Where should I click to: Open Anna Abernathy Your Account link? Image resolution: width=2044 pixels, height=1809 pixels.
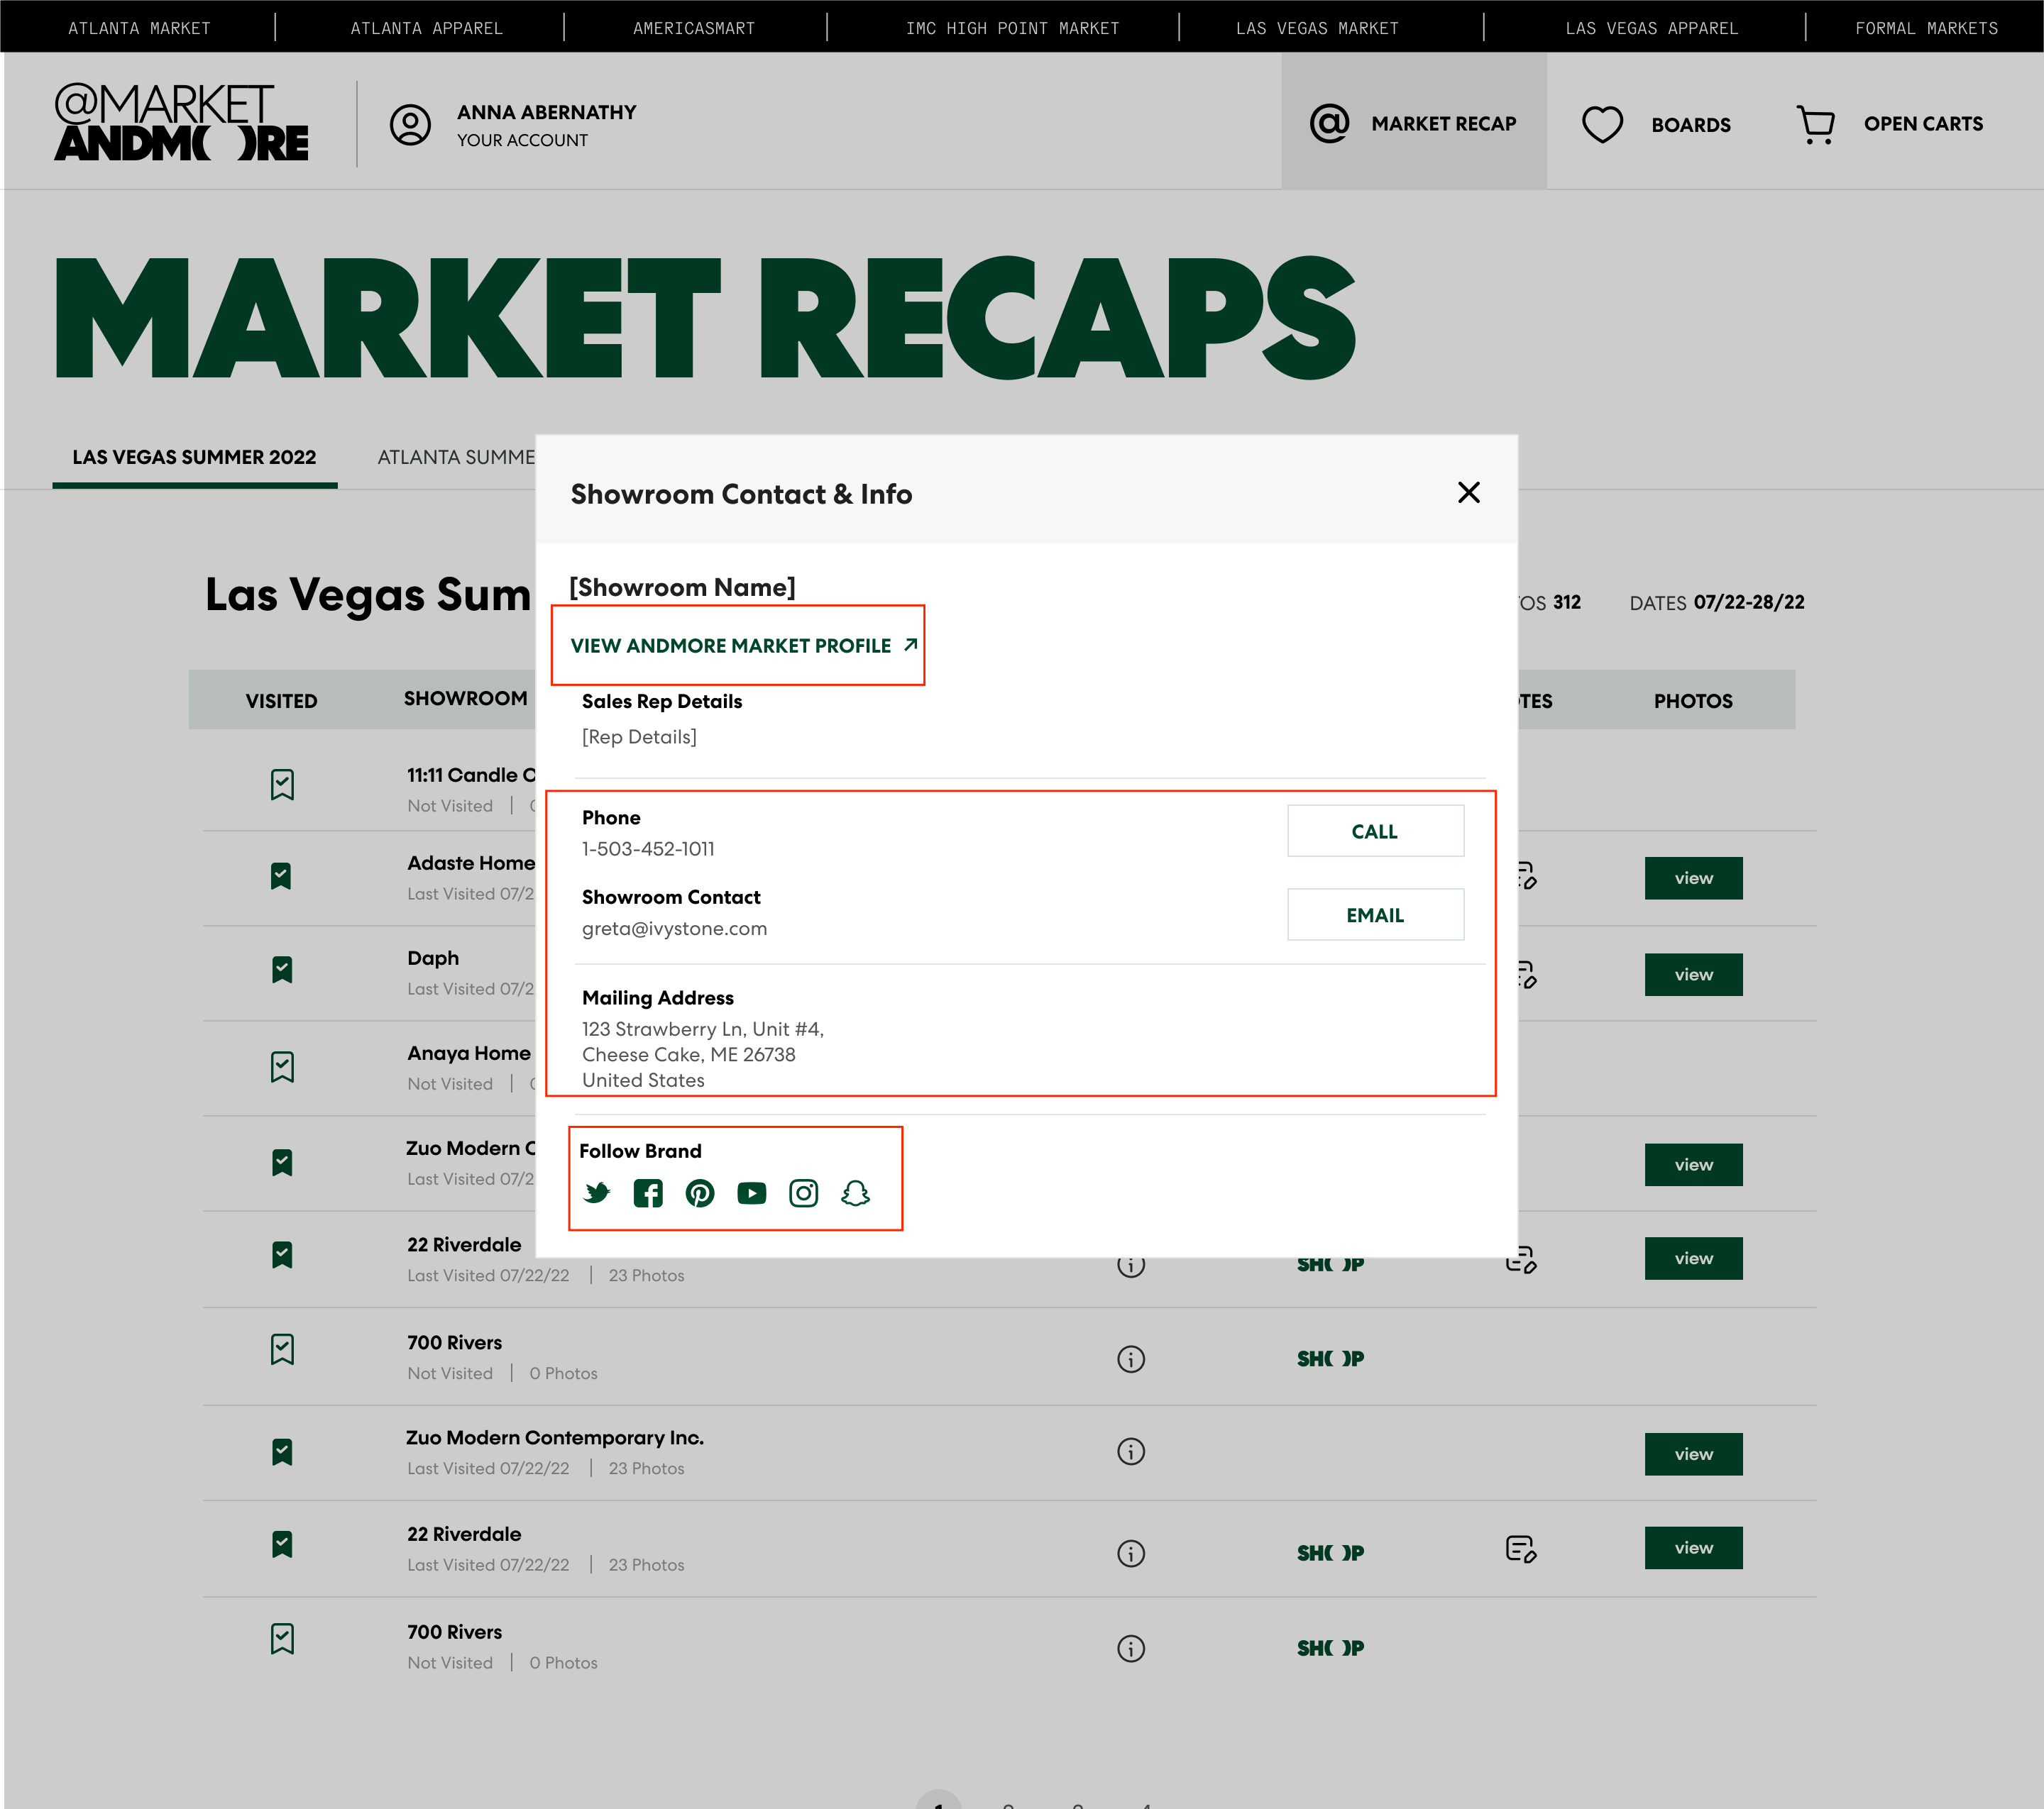tap(546, 125)
